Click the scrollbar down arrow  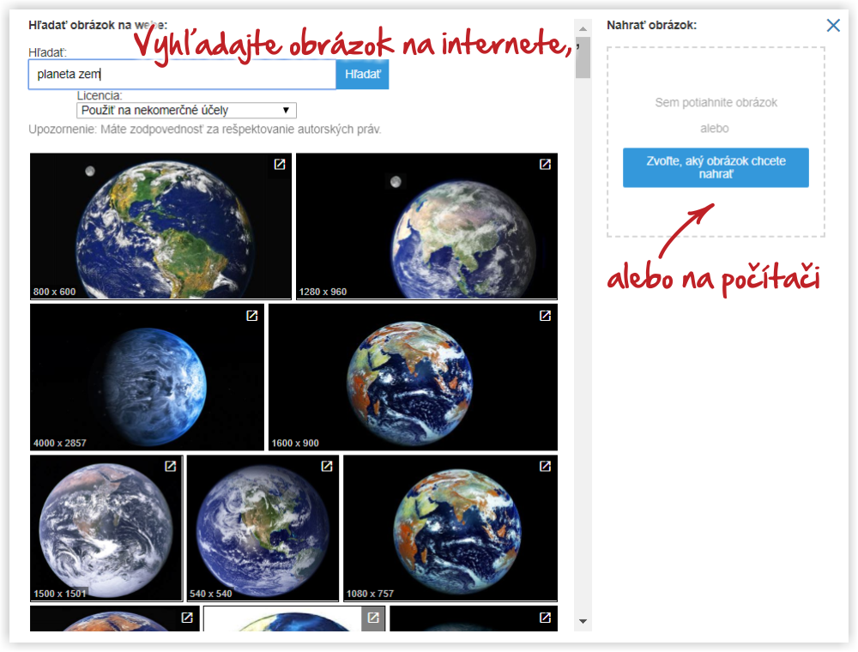click(583, 621)
